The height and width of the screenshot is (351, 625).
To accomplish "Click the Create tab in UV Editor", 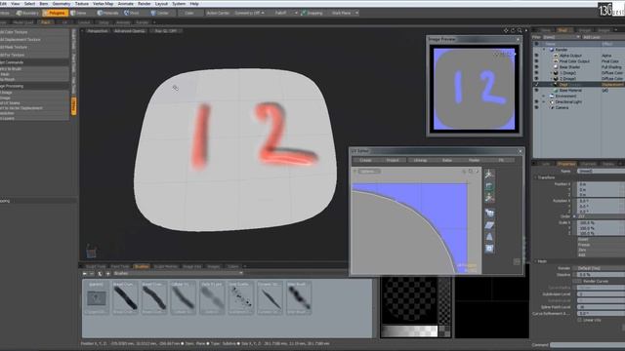I will [365, 160].
